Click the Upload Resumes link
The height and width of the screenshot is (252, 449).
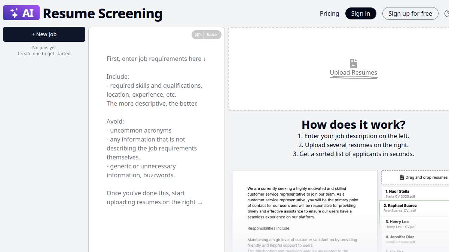(x=354, y=73)
